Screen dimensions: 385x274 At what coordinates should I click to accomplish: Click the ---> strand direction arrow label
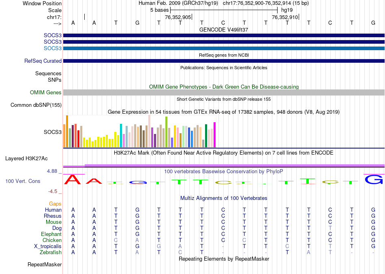pyautogui.click(x=57, y=23)
